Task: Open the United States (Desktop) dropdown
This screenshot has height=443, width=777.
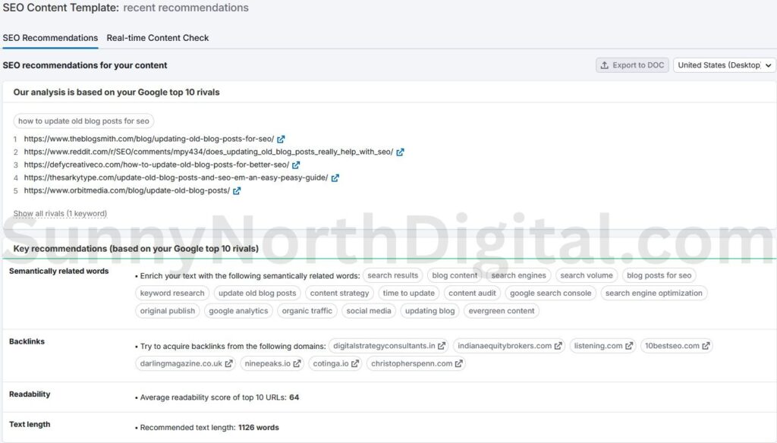Action: click(724, 65)
